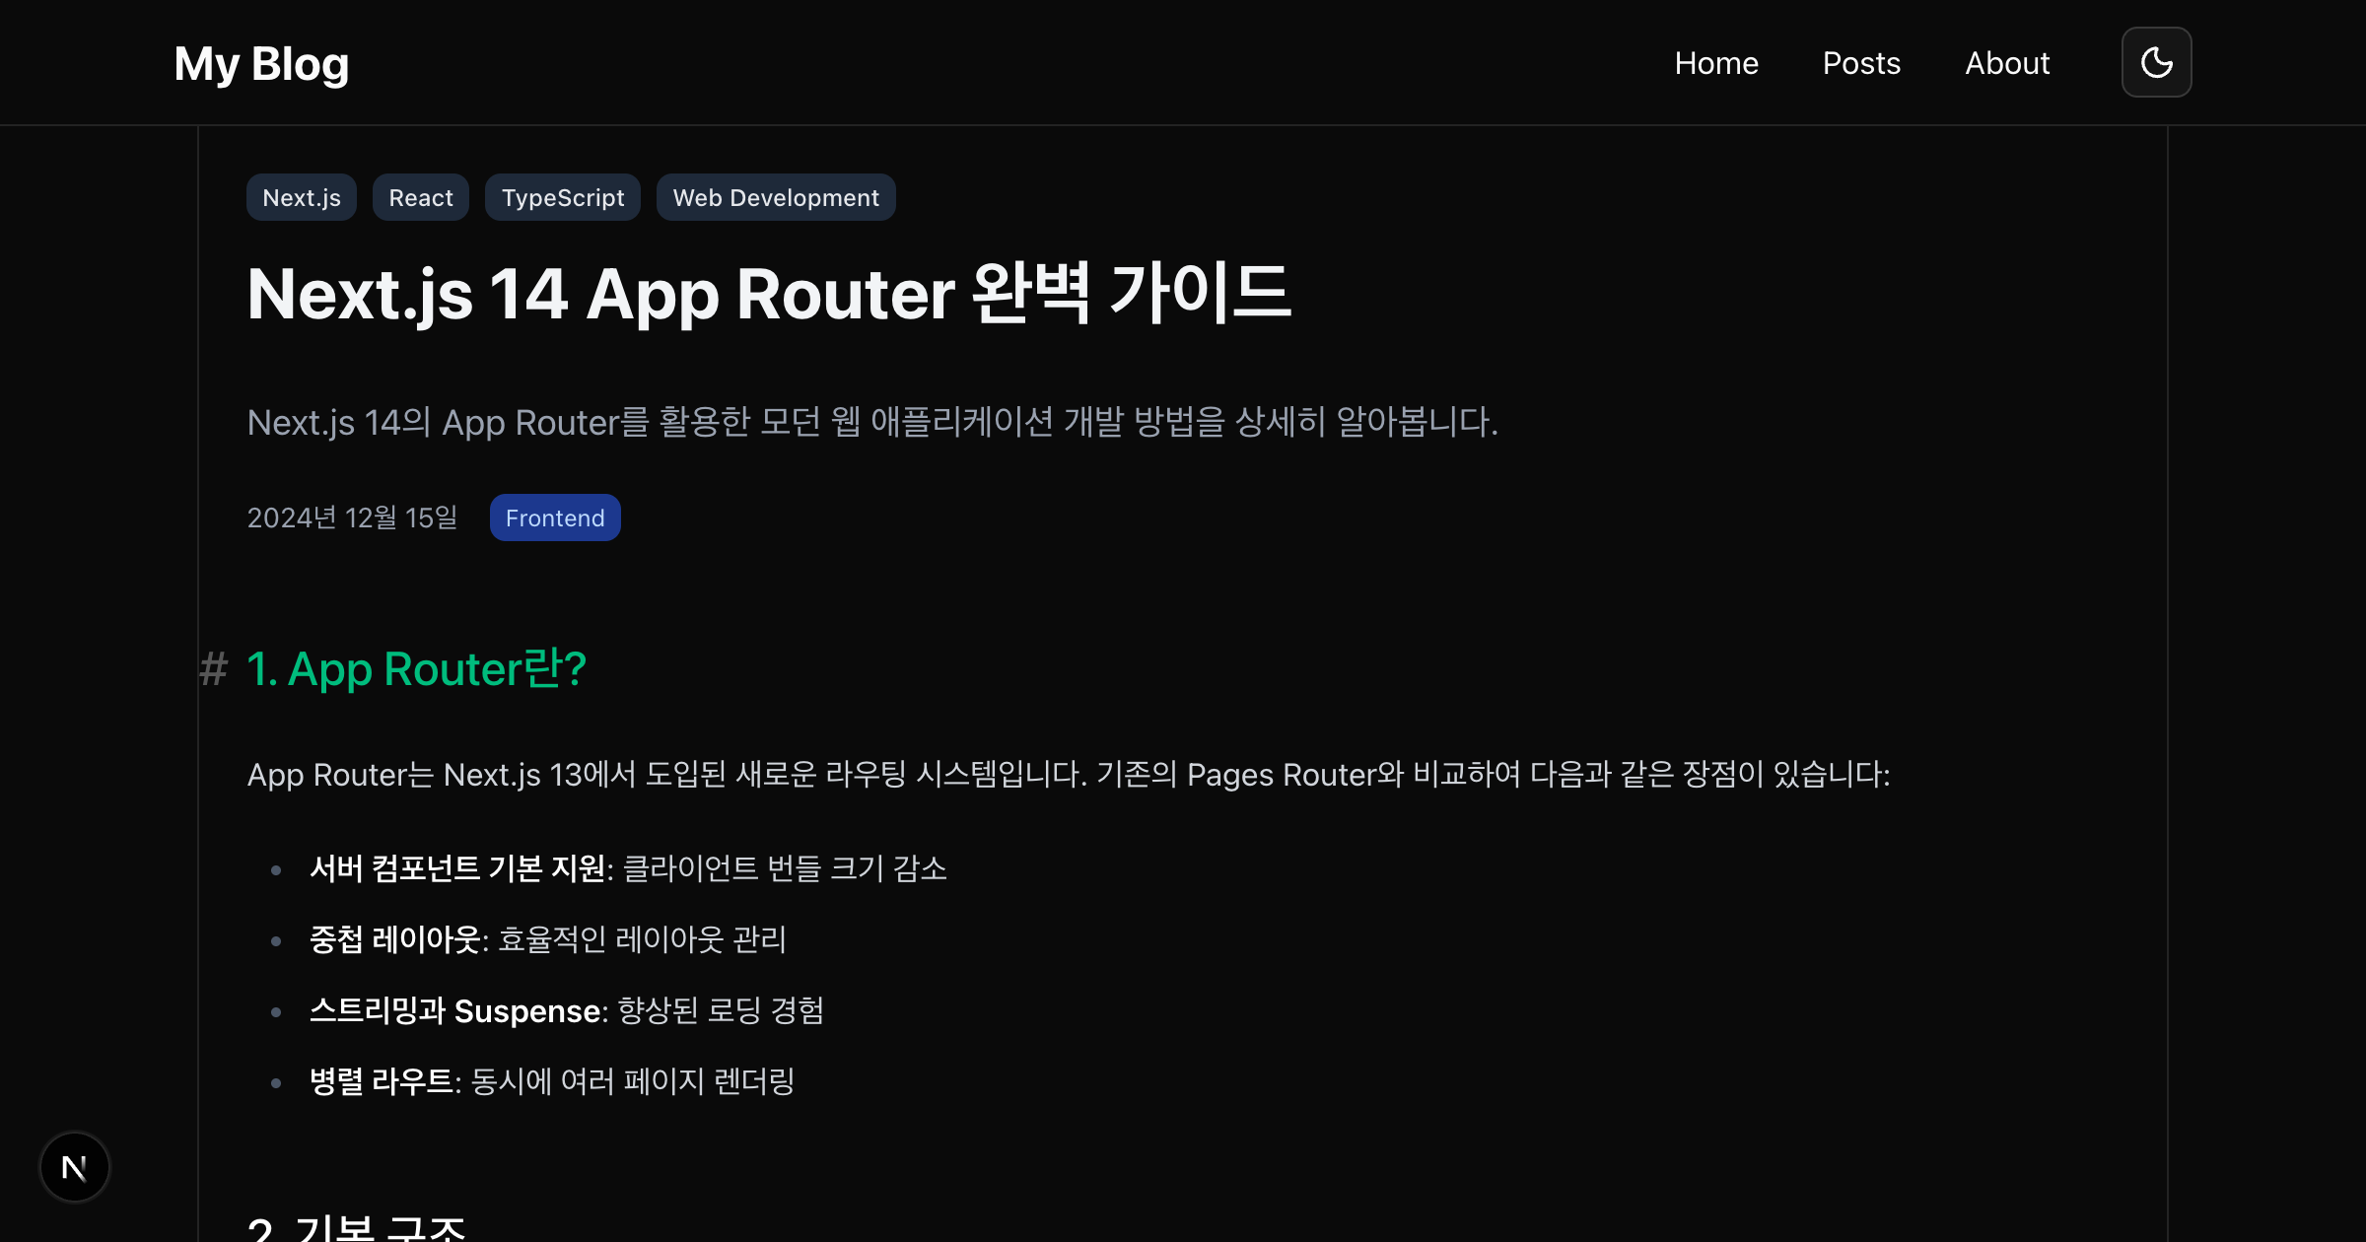
Task: Click the bullet '스트리밍과 Suspense'
Action: [454, 1010]
